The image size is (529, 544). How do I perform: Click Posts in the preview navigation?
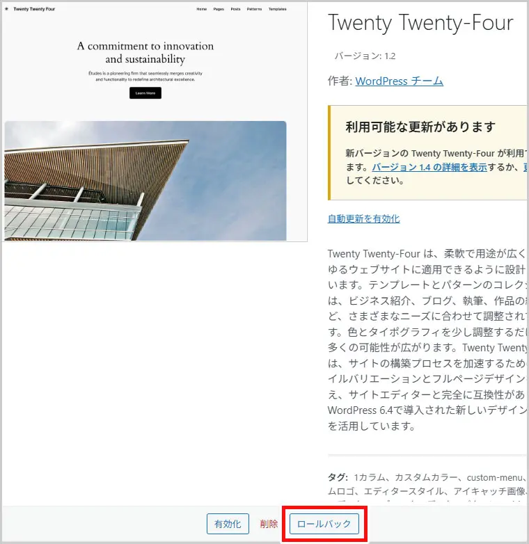coord(236,9)
